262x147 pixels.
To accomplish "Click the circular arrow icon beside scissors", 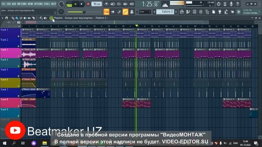I will [x=219, y=4].
